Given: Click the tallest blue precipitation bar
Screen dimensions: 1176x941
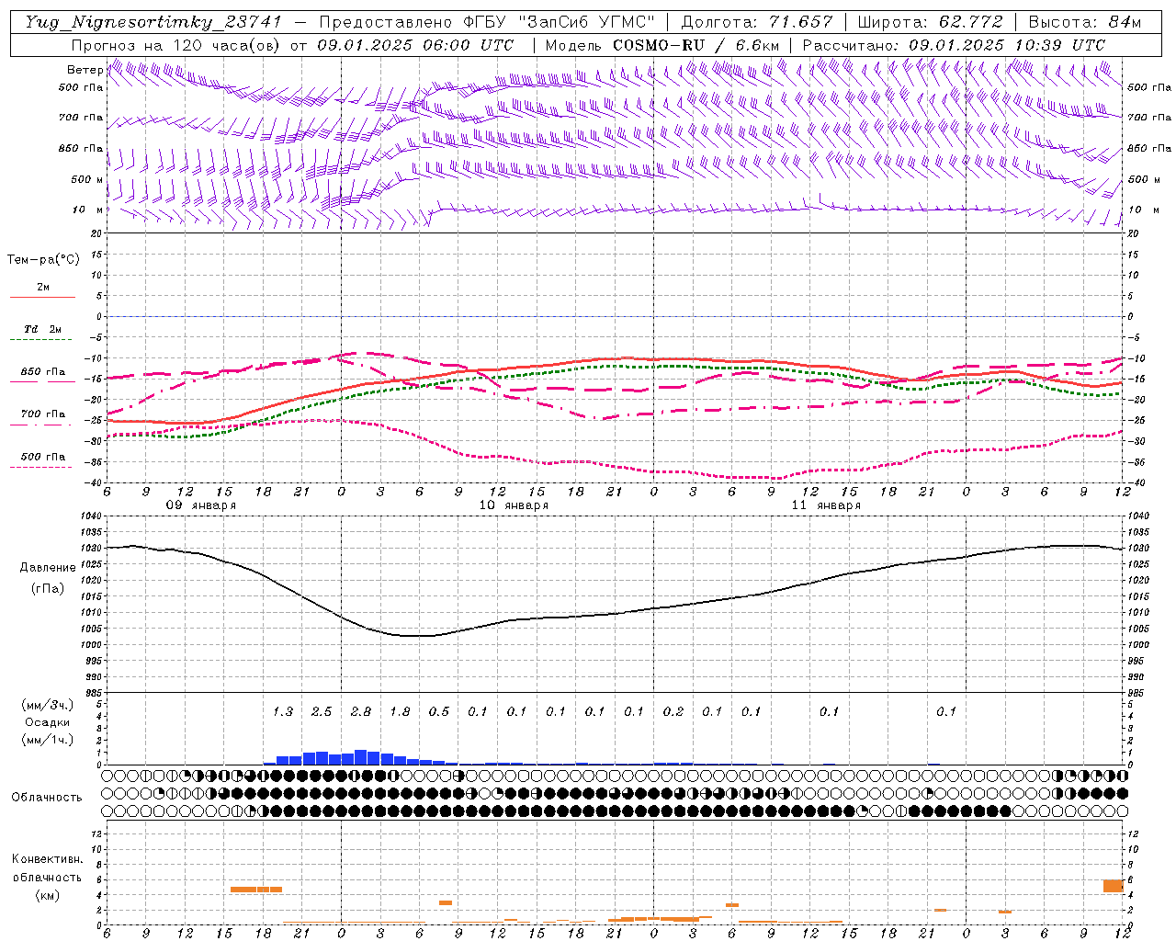Looking at the screenshot, I should 361,757.
